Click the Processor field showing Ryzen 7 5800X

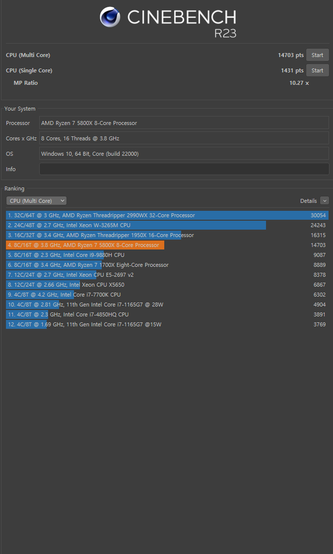184,123
